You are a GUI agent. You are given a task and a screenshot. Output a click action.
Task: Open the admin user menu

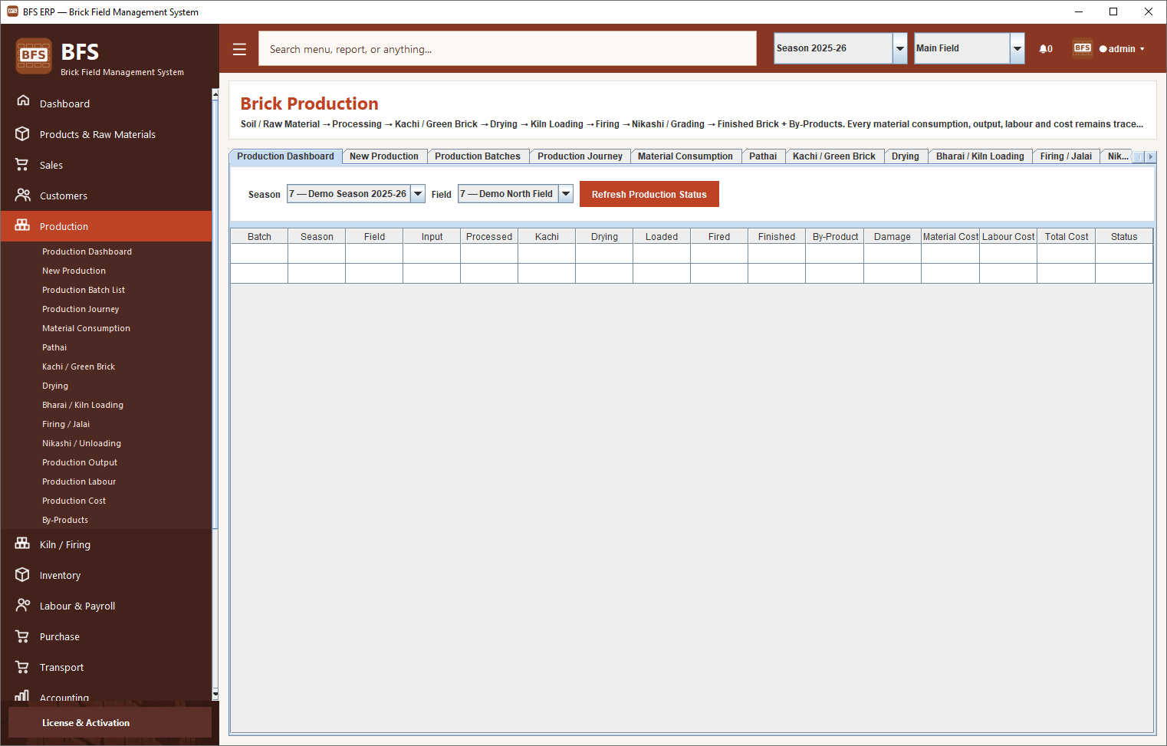(1122, 49)
